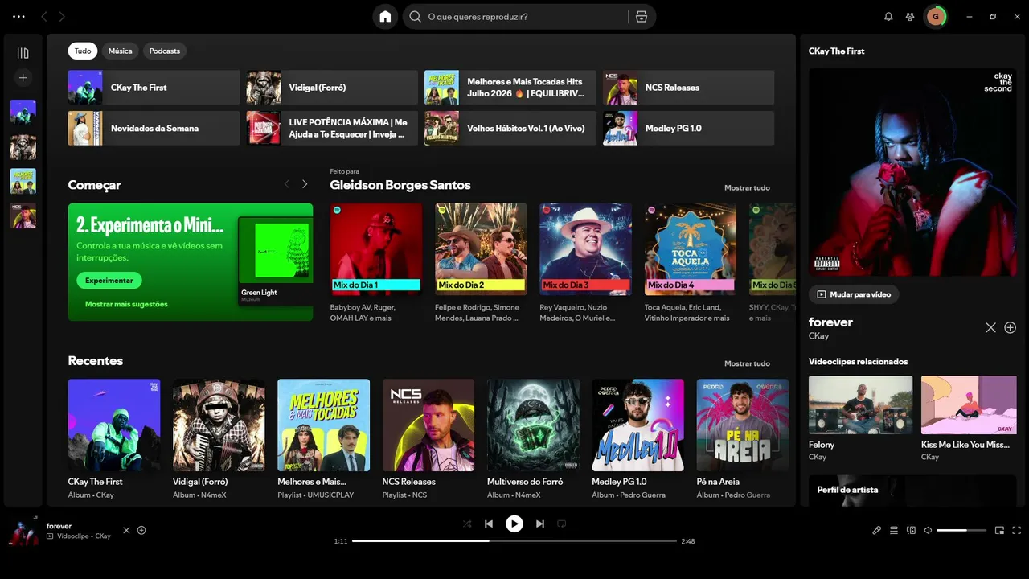
Task: Switch to video with Mudar para vídeo
Action: click(854, 294)
